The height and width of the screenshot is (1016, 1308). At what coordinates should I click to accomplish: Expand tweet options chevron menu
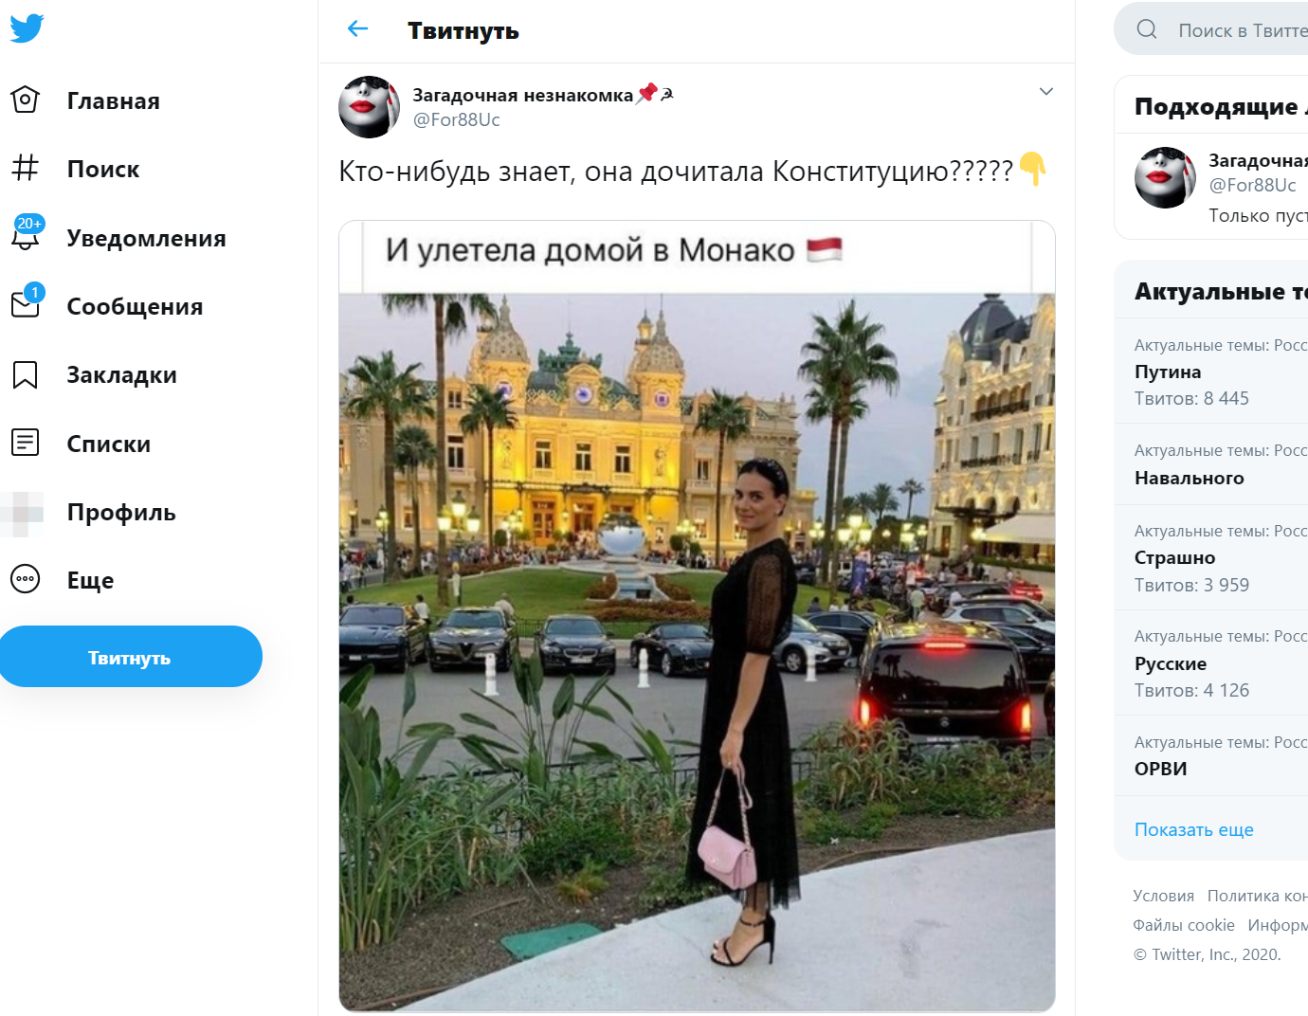tap(1045, 92)
